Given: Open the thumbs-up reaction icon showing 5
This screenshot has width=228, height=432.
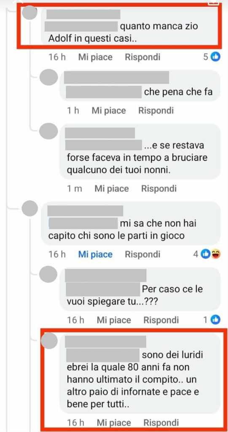Looking at the screenshot, I should click(216, 57).
